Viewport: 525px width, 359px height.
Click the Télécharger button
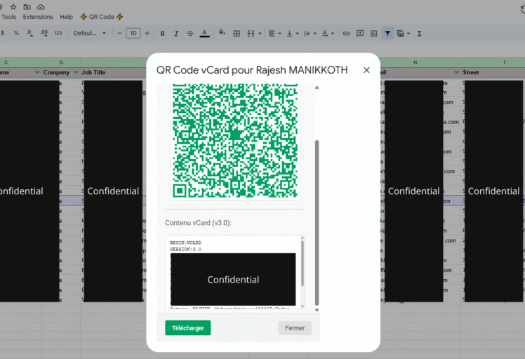(187, 328)
